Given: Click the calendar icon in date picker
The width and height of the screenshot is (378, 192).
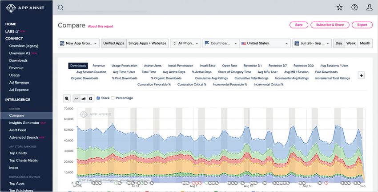Looking at the screenshot, I should (297, 43).
